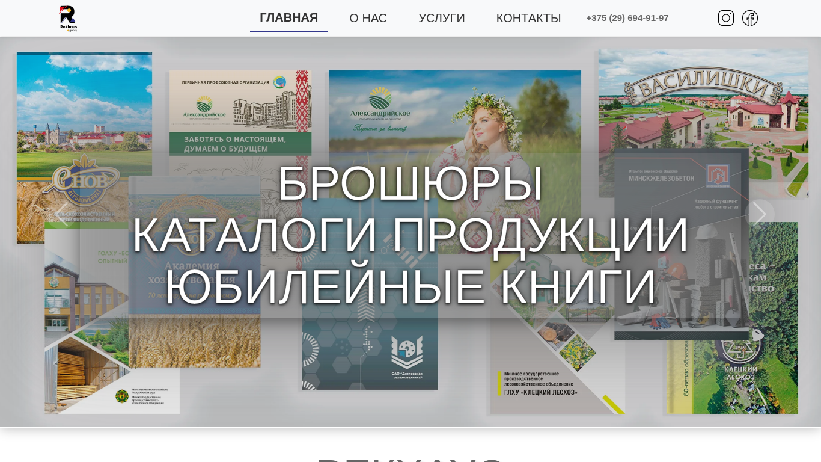The width and height of the screenshot is (821, 462).
Task: Call phone number +375 (29) 694-91-97
Action: coord(627,18)
